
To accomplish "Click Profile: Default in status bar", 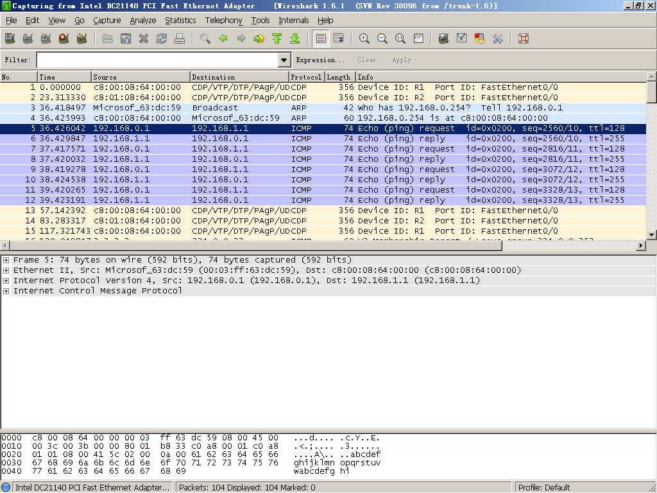I will pyautogui.click(x=544, y=488).
